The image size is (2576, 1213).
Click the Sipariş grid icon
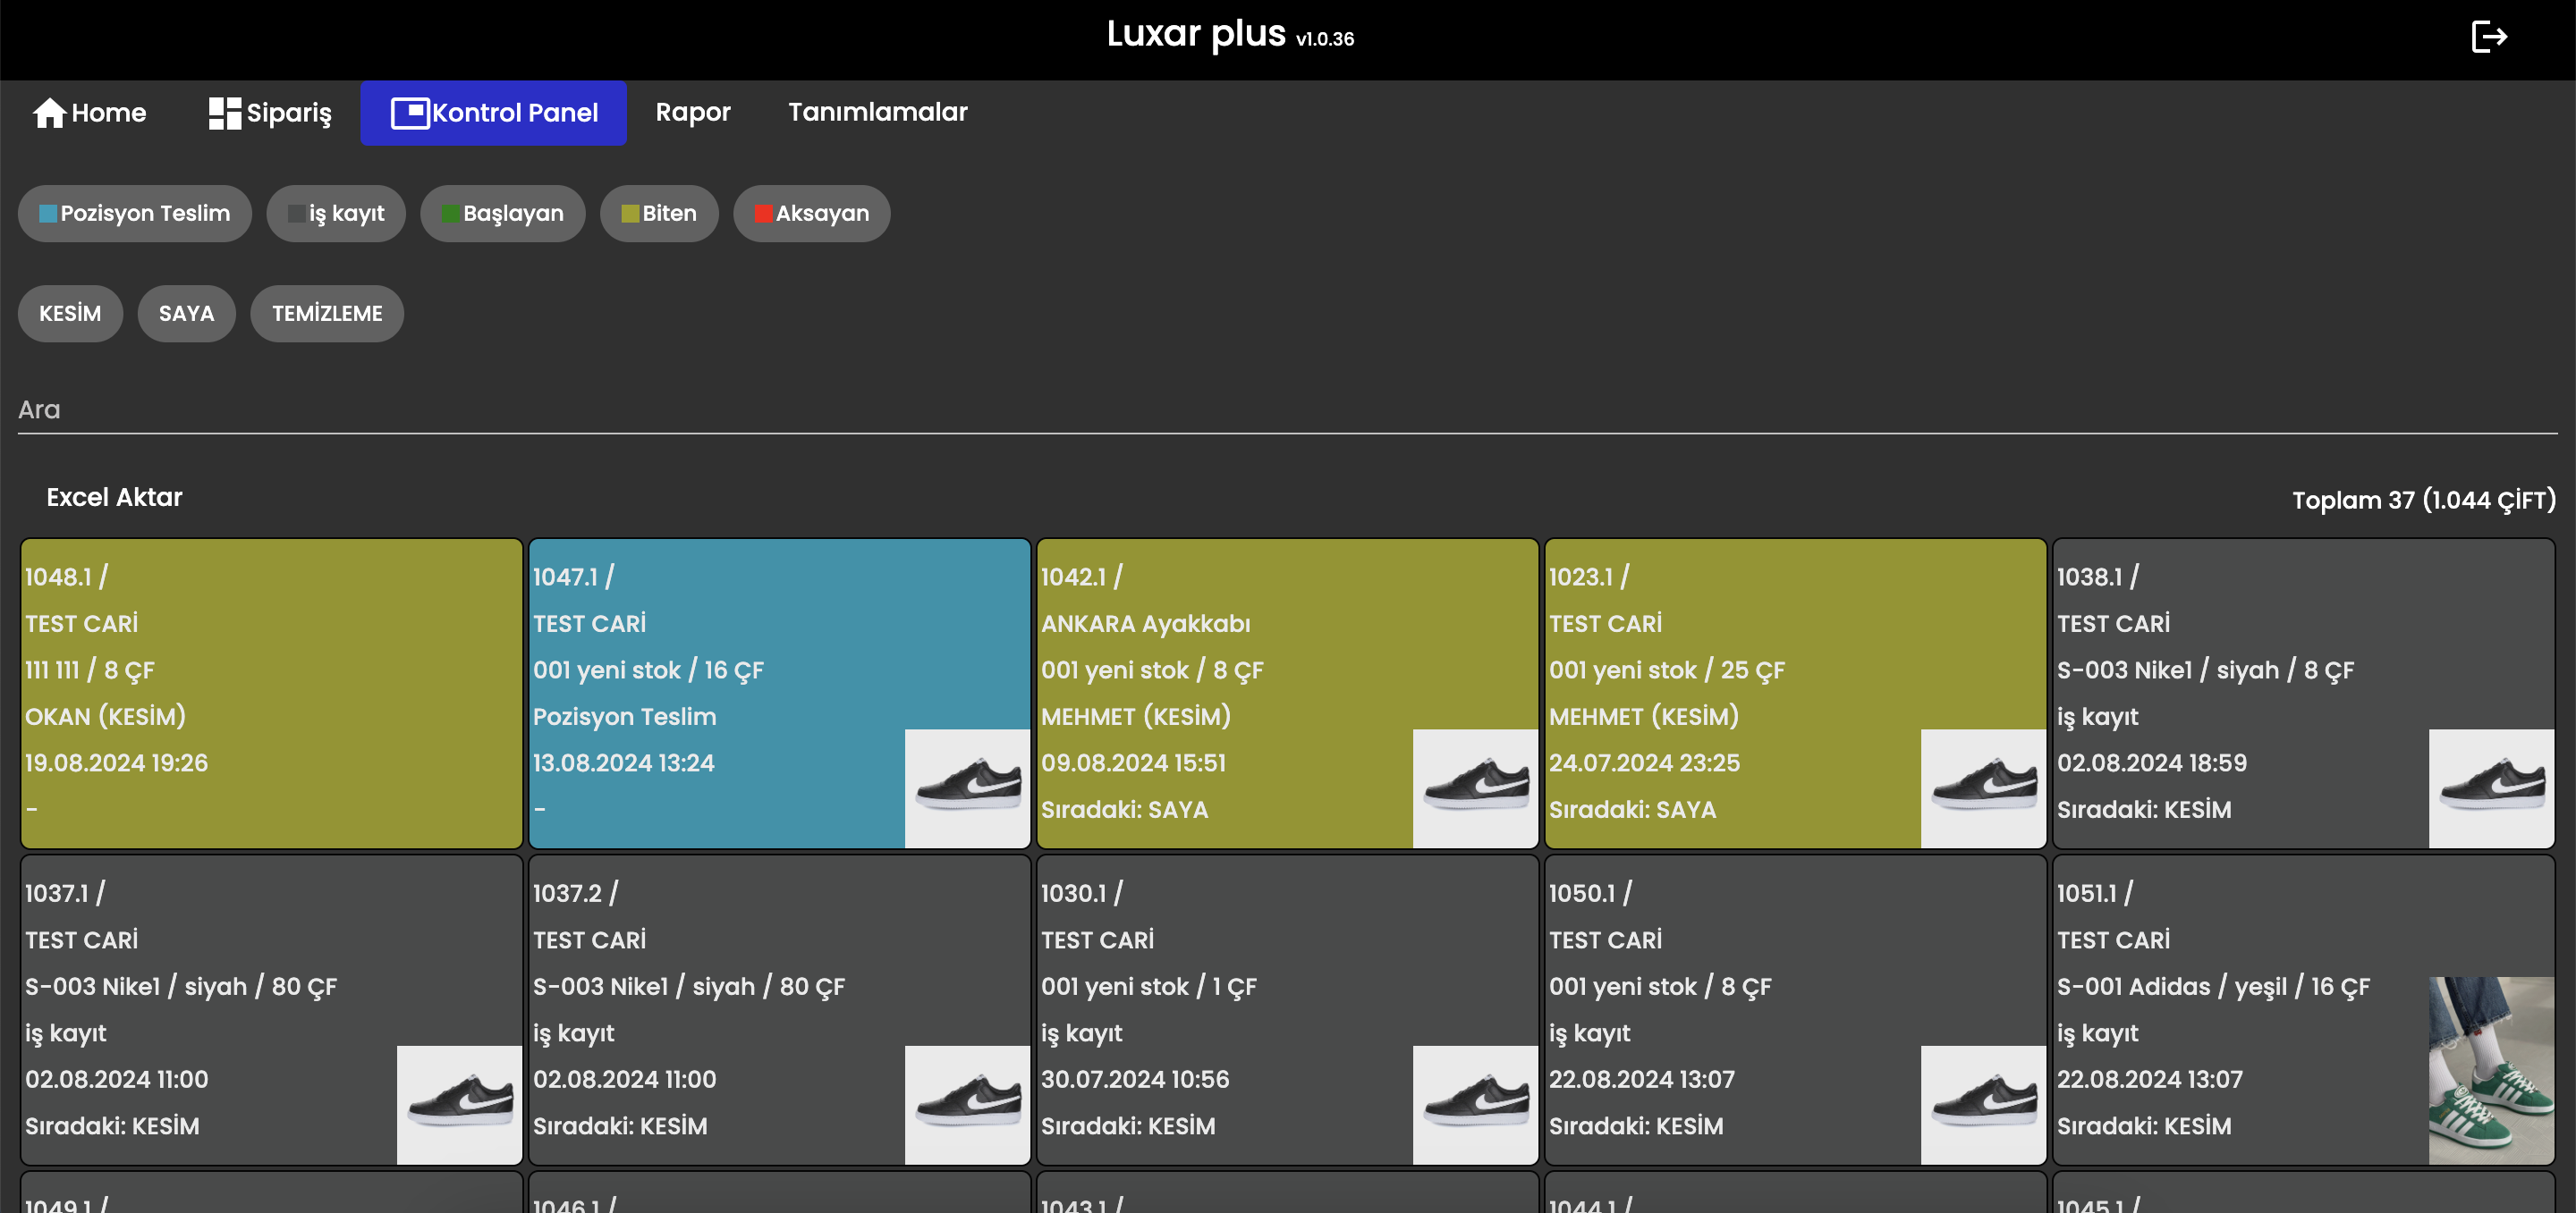[x=225, y=113]
